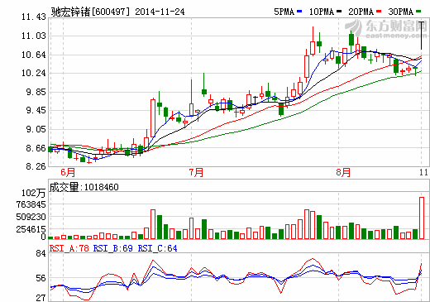This screenshot has height=302, width=430.
Task: Click the green 30PMA color marker
Action: [x=418, y=12]
